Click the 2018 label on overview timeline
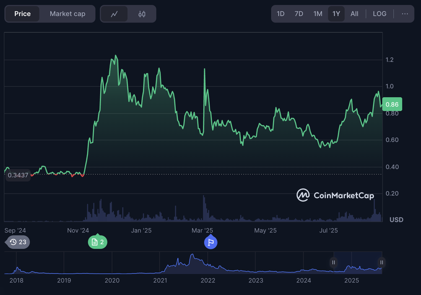Screen dimensions: 421x295 pos(17,280)
